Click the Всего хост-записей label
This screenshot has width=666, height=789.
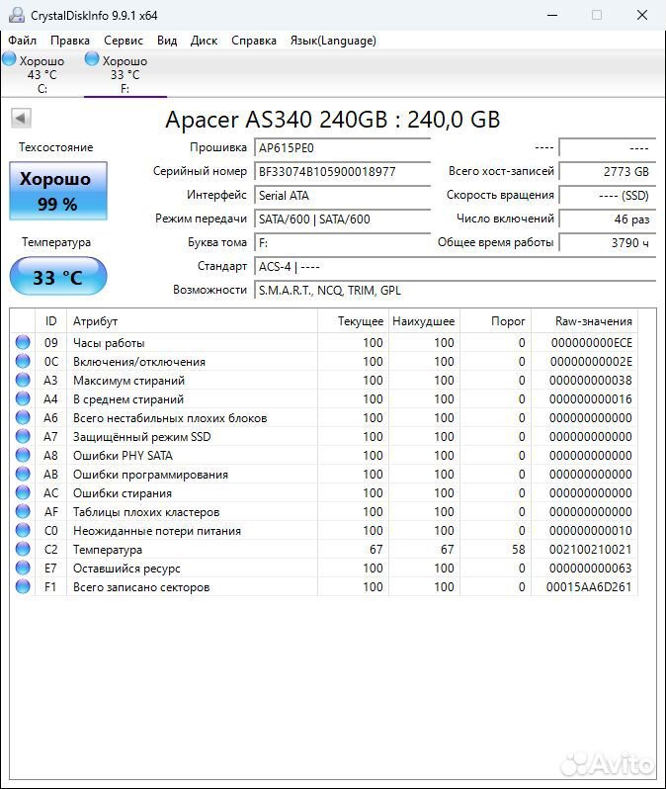(x=501, y=171)
